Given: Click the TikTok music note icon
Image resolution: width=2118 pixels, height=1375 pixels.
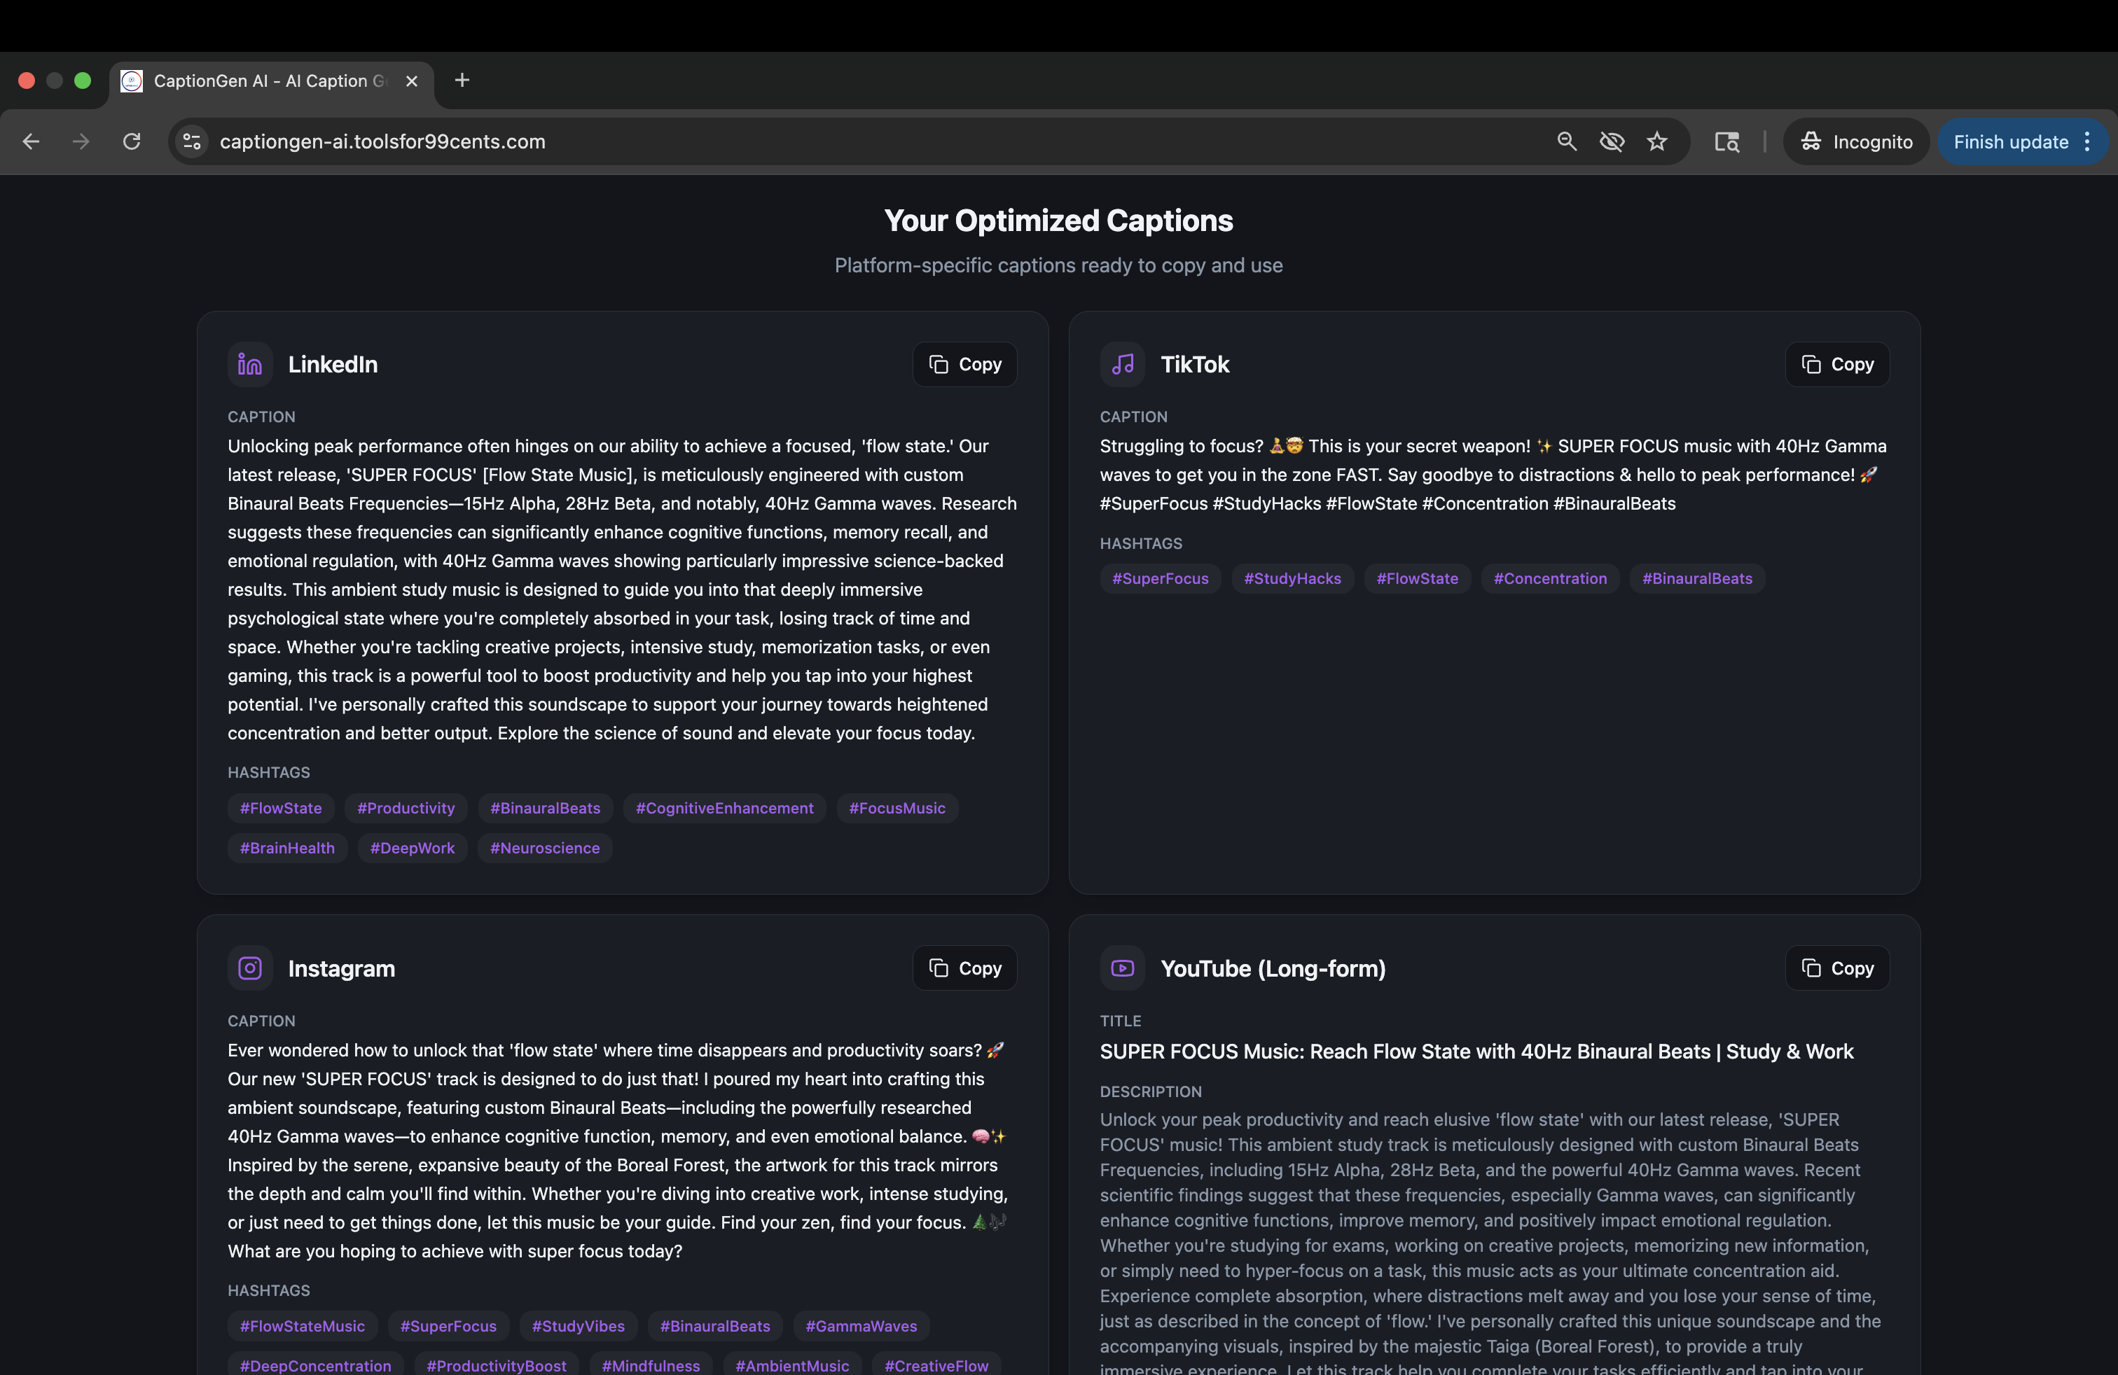Looking at the screenshot, I should pyautogui.click(x=1122, y=365).
